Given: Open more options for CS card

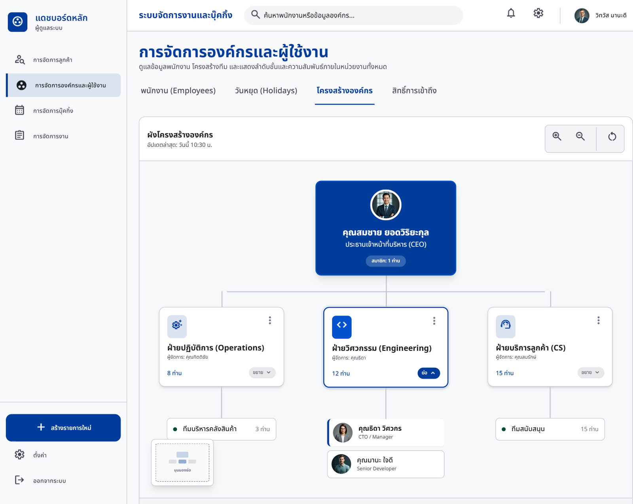Looking at the screenshot, I should (x=598, y=320).
